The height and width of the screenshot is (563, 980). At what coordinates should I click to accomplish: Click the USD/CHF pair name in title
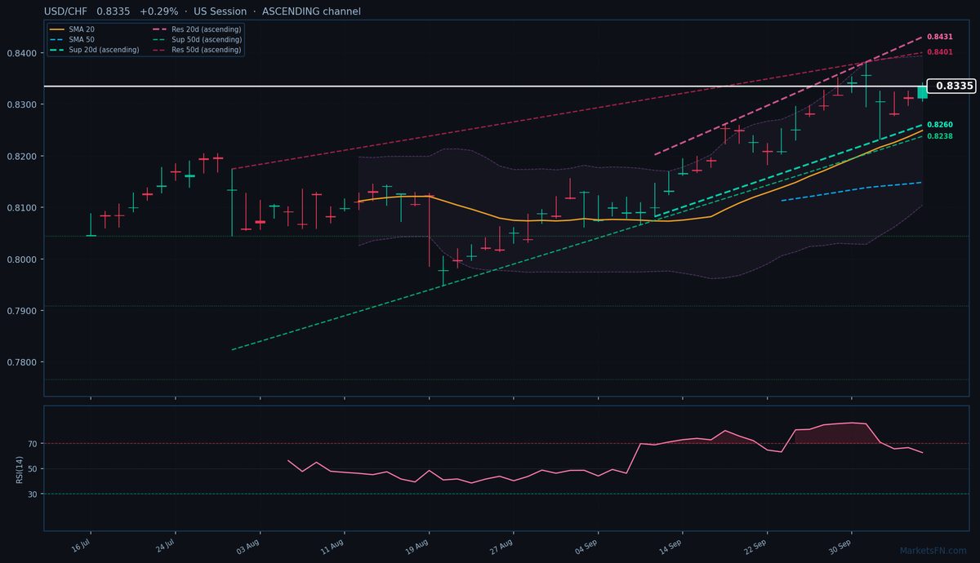click(66, 11)
